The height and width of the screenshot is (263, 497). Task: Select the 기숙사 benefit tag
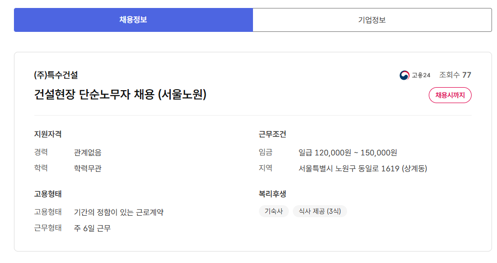click(273, 211)
